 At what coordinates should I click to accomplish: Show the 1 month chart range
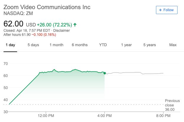56,45
